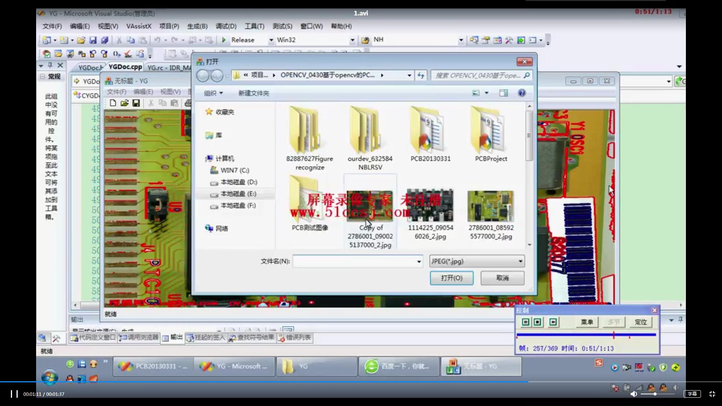
Task: Open the Win32 platform dropdown
Action: pyautogui.click(x=352, y=40)
